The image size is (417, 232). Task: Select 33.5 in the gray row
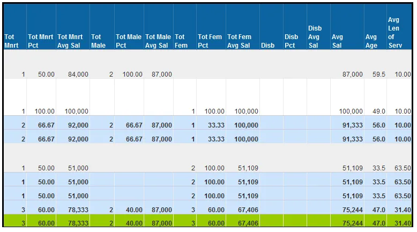(x=379, y=168)
